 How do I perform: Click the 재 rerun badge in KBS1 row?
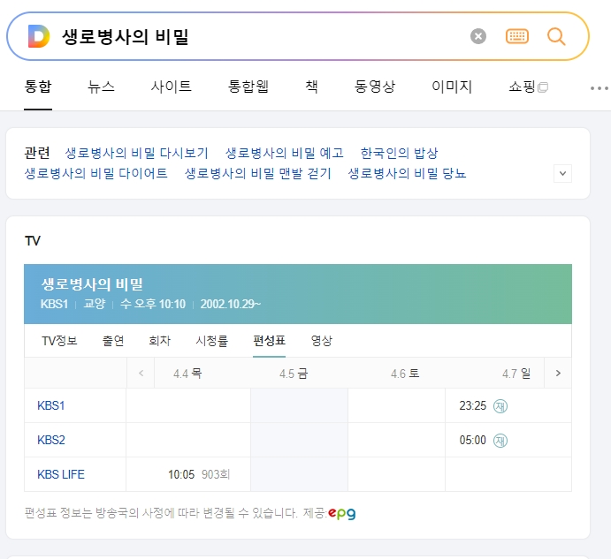click(x=500, y=406)
